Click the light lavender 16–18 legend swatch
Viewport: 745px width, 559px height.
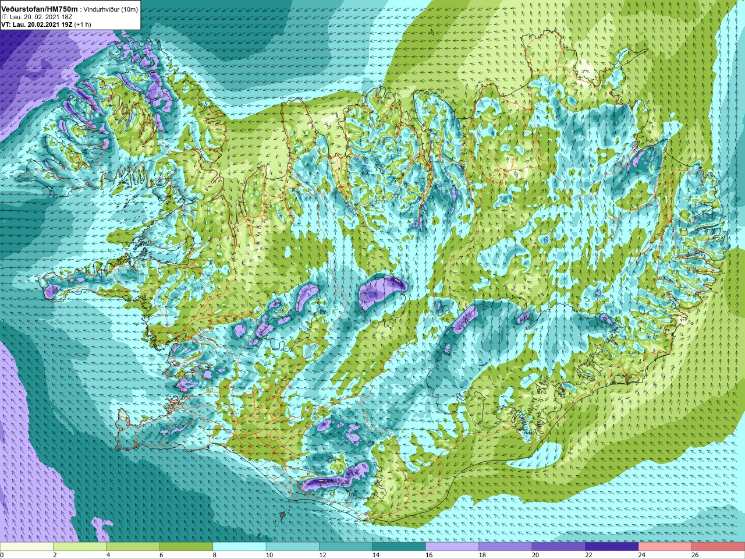tap(452, 547)
